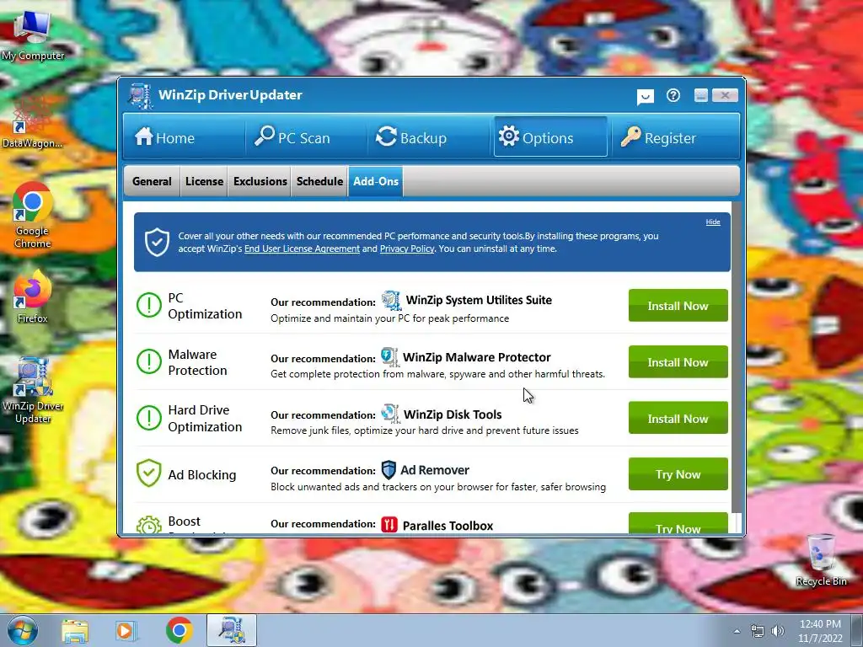Select the Google Chrome desktop shortcut
863x647 pixels.
33,215
